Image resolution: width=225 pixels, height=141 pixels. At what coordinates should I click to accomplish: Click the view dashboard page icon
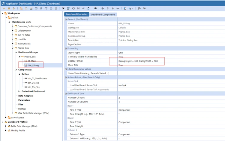(125, 8)
